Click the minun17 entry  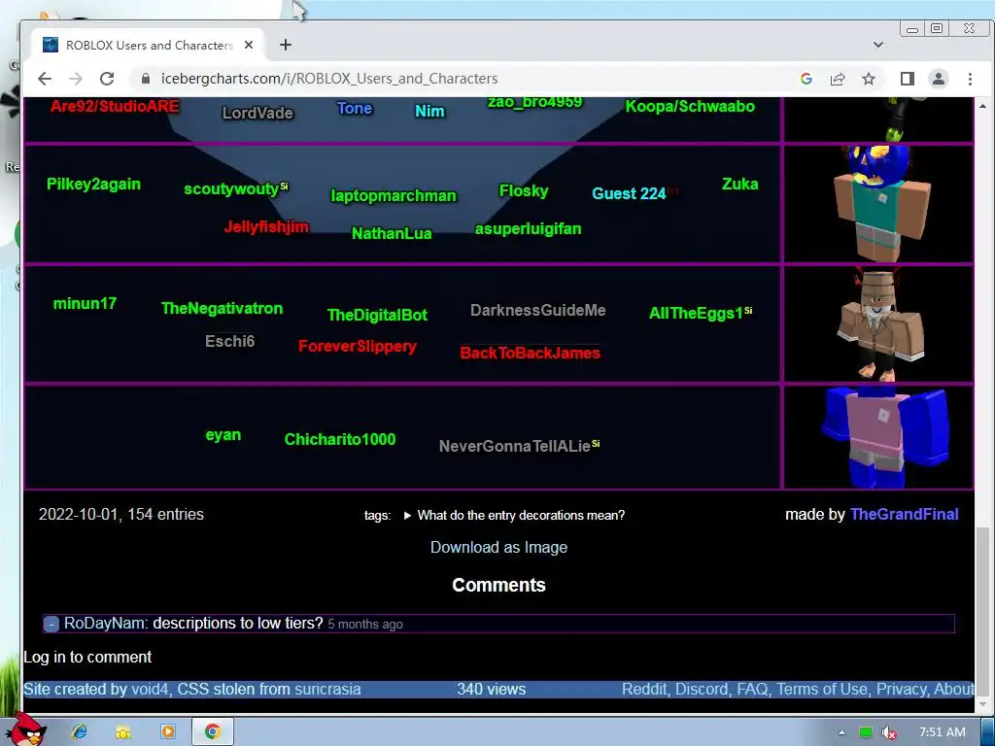tap(85, 303)
